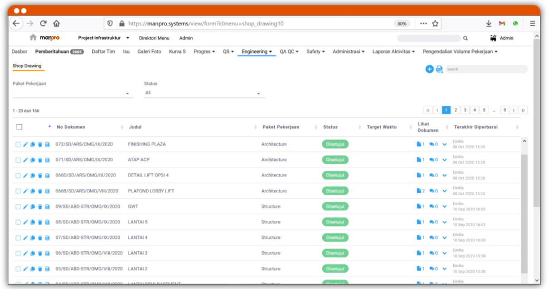The width and height of the screenshot is (548, 289).
Task: Tick the select-all checkbox in table header
Action: click(x=19, y=127)
